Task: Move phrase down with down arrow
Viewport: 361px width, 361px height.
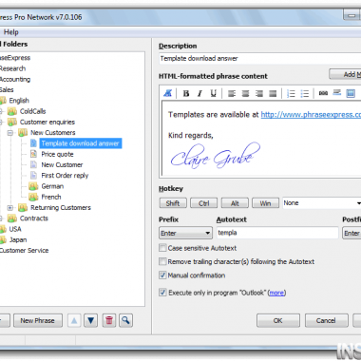Action: tap(91, 320)
